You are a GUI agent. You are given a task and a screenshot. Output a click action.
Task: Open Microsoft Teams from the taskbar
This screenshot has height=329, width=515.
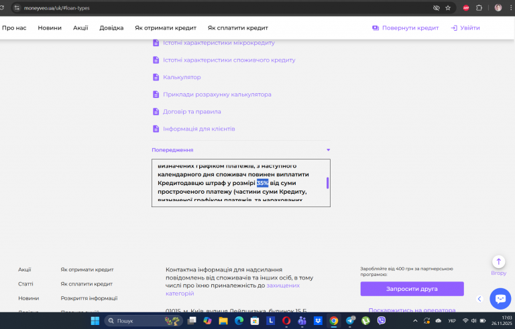tap(302, 321)
